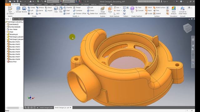Select the Extrude tool

point(18,10)
